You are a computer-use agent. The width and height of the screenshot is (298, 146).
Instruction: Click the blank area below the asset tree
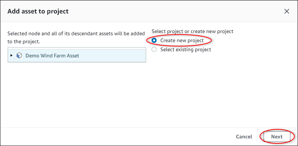tap(76, 94)
